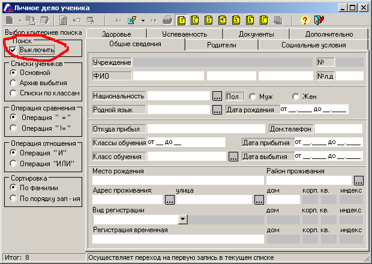Choose the Операция "=" comparison radio

13,117
